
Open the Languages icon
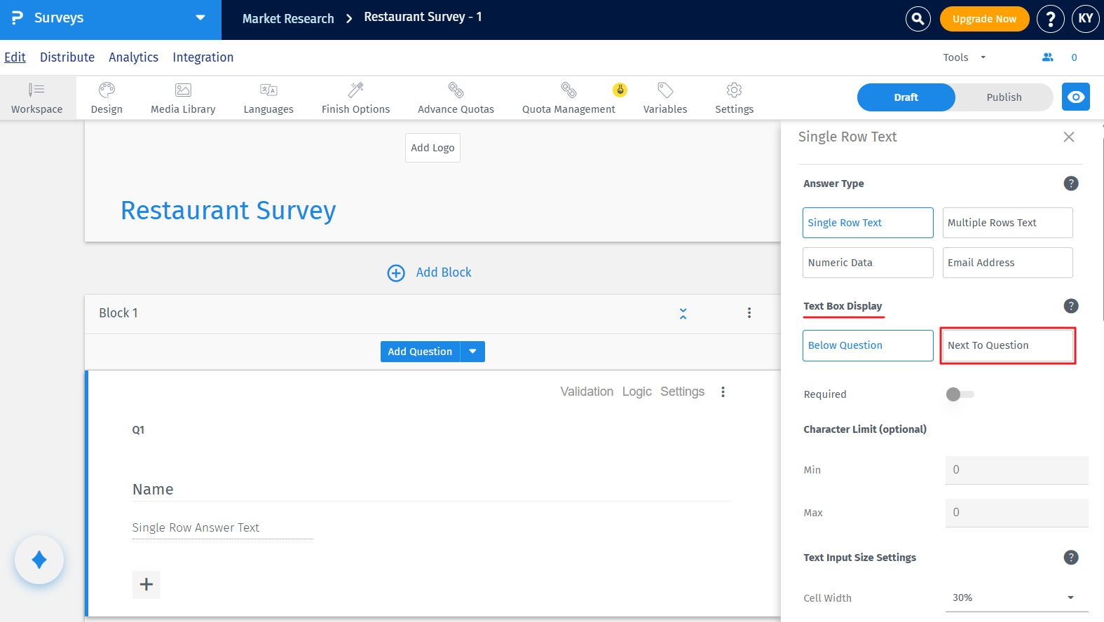tap(268, 90)
